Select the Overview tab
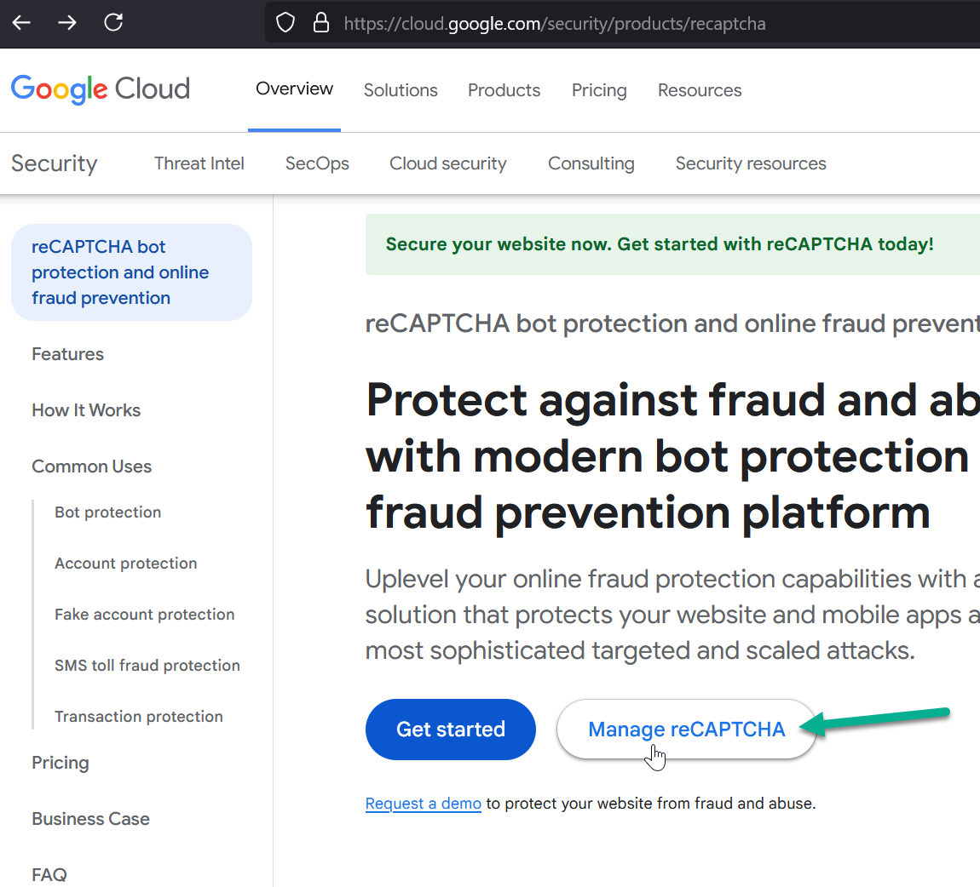 pyautogui.click(x=294, y=89)
